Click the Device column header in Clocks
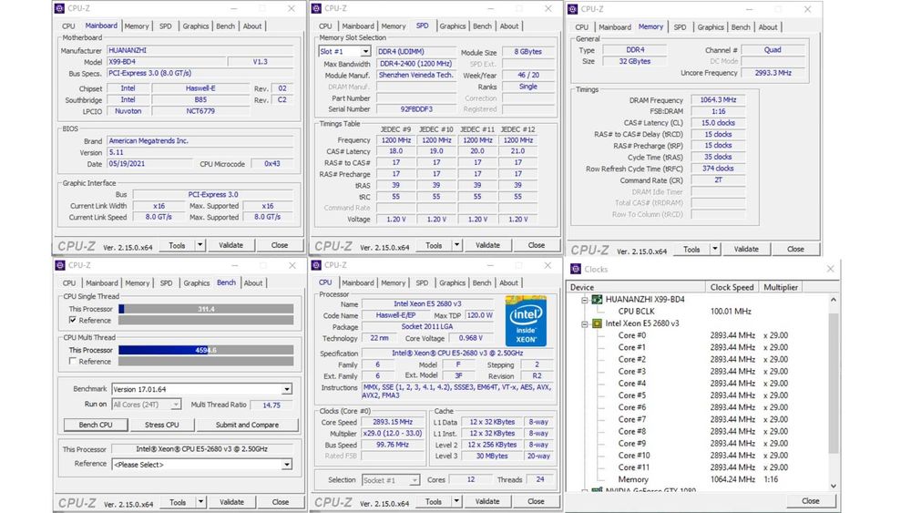This screenshot has width=911, height=513. click(x=636, y=287)
